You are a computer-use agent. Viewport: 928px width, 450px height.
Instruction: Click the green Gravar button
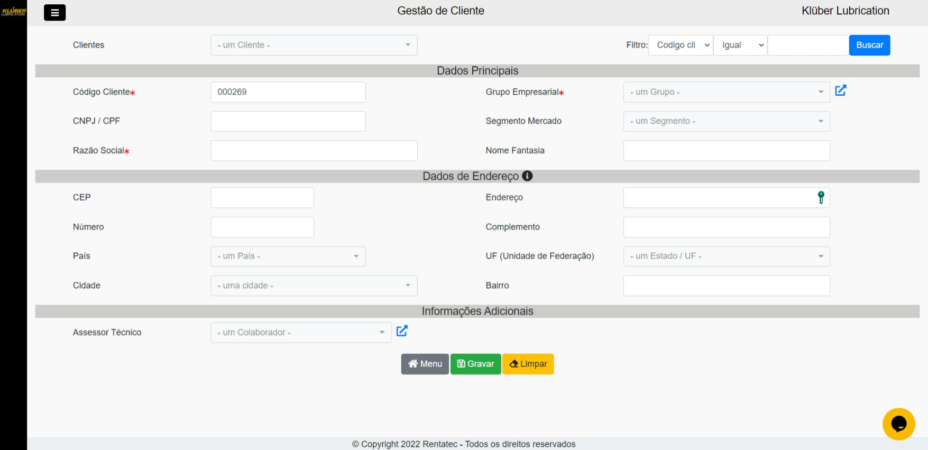click(x=475, y=364)
